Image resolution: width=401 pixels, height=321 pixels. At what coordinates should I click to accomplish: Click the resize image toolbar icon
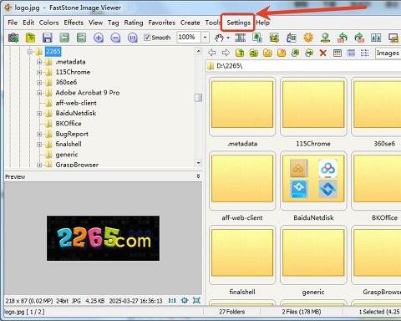(x=257, y=38)
